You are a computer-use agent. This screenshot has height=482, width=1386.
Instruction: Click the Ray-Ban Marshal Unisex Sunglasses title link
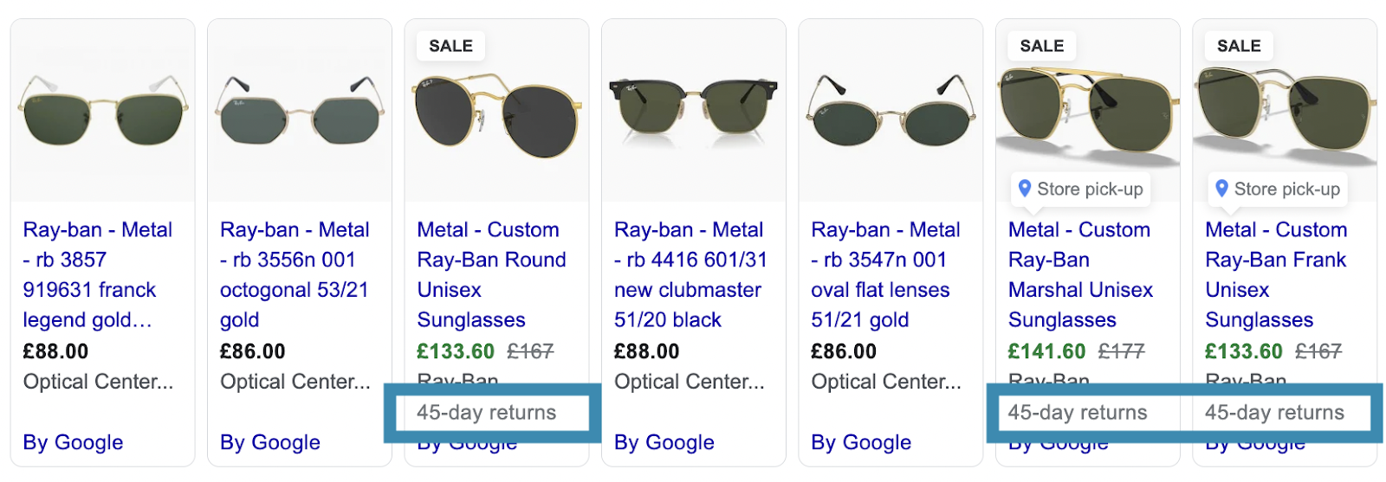(x=1080, y=274)
